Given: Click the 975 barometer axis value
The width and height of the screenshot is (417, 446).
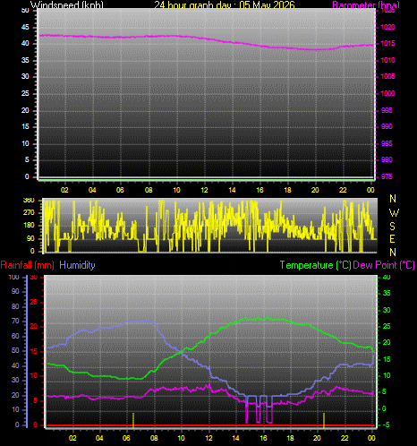Looking at the screenshot, I should 387,176.
